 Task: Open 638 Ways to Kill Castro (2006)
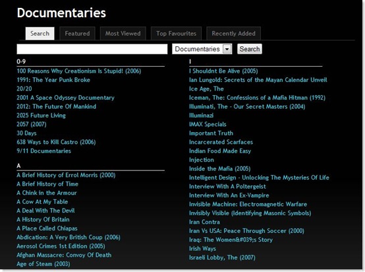pyautogui.click(x=56, y=142)
